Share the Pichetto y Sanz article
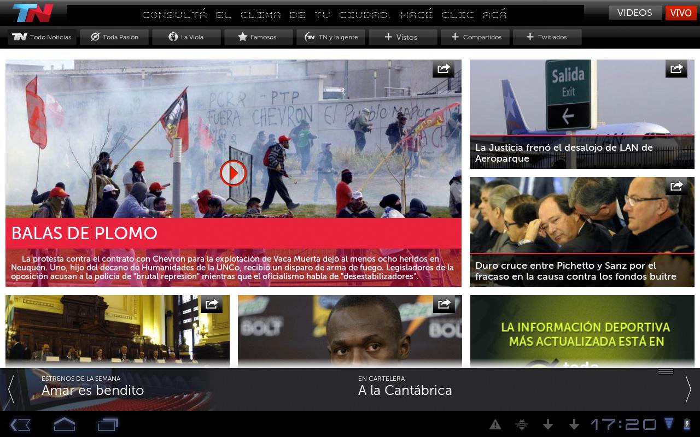Viewport: 700px width, 437px height. point(676,186)
